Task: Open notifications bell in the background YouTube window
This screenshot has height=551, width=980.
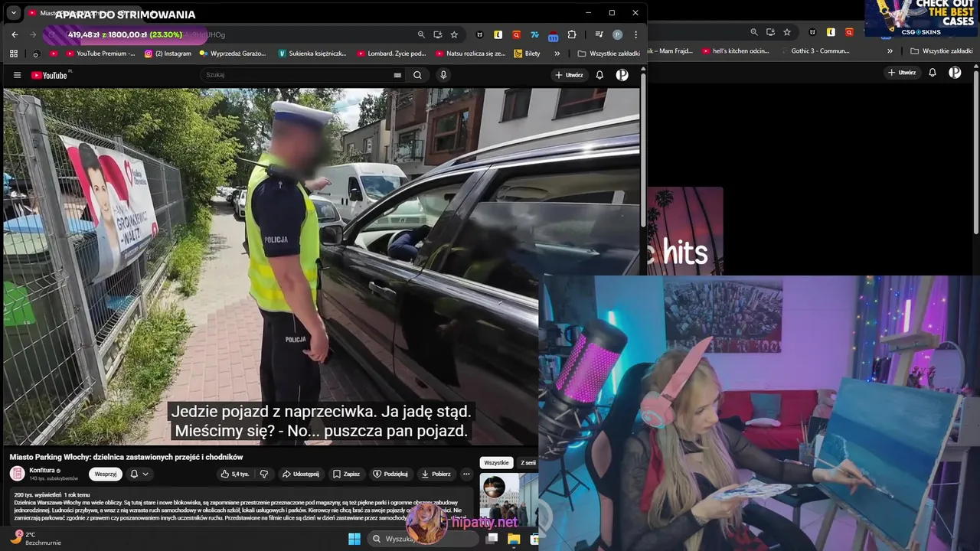Action: coord(933,73)
